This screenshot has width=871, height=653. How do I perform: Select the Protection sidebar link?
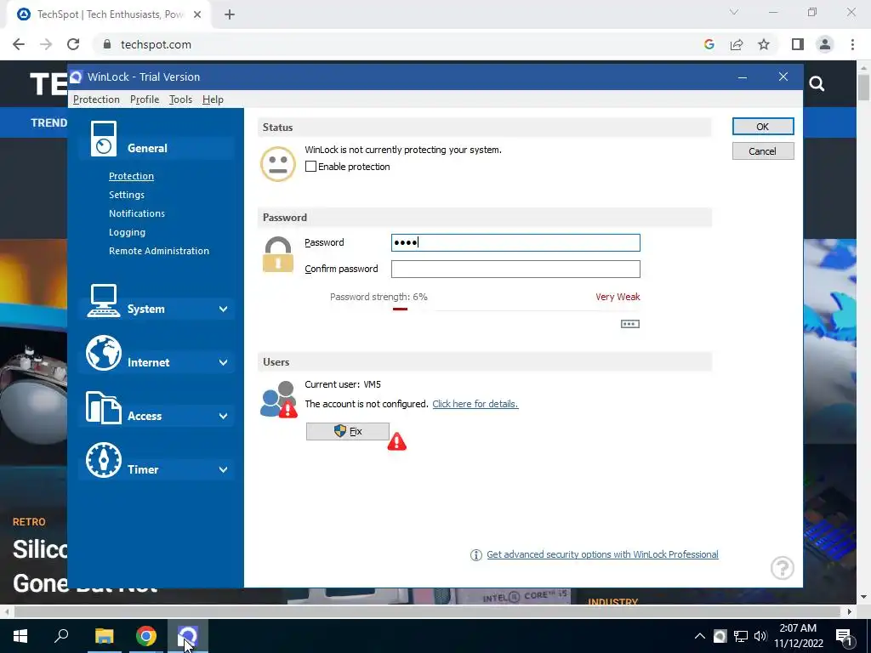point(131,176)
